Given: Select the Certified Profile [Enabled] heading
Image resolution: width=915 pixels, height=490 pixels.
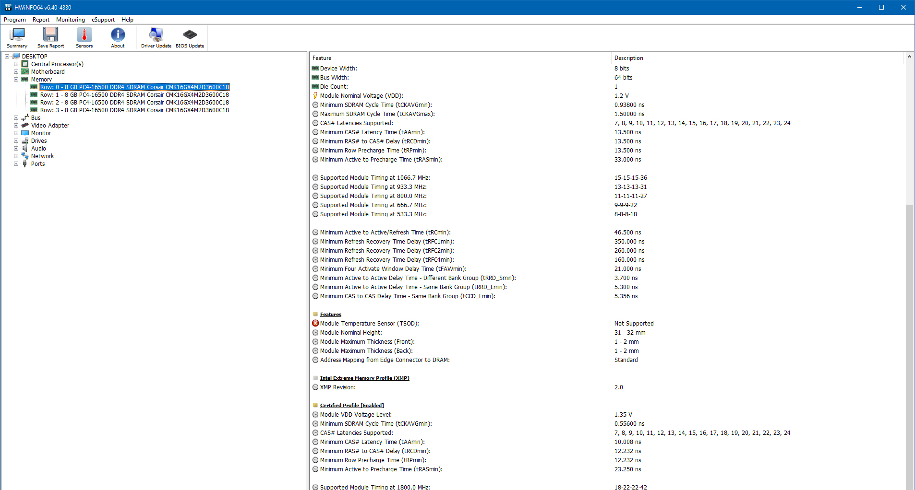Looking at the screenshot, I should (x=352, y=405).
